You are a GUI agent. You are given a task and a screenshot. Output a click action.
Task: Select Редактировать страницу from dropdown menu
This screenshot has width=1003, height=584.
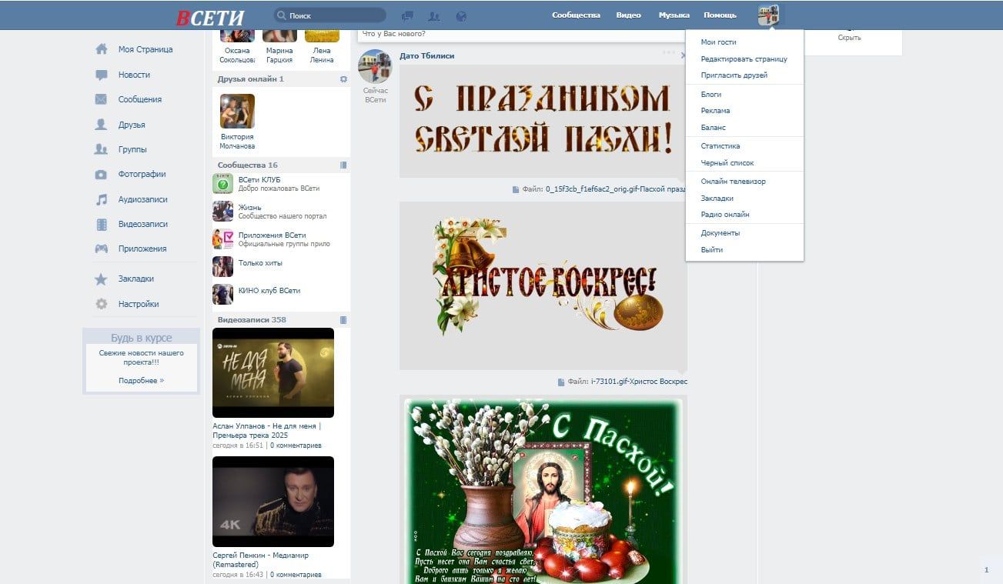744,59
